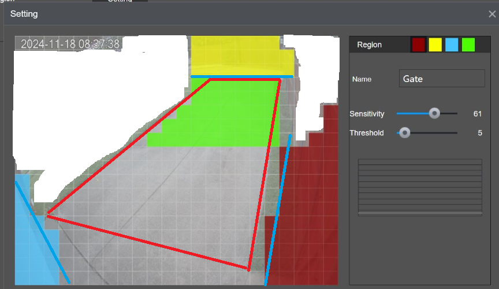Viewport: 499px width, 289px height.
Task: Click the motion level graph area
Action: pyautogui.click(x=420, y=188)
